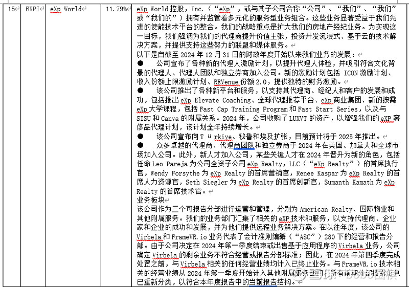The width and height of the screenshot is (409, 287).
Task: Click the name Wendy Forsythe
Action: (175, 173)
